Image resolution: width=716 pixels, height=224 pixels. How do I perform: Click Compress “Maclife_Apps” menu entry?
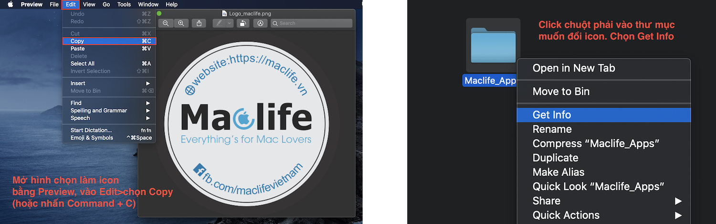pos(596,143)
